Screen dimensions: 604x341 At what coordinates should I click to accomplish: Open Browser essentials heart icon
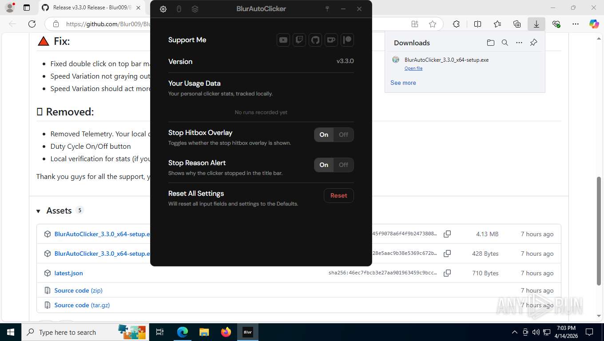pos(556,24)
